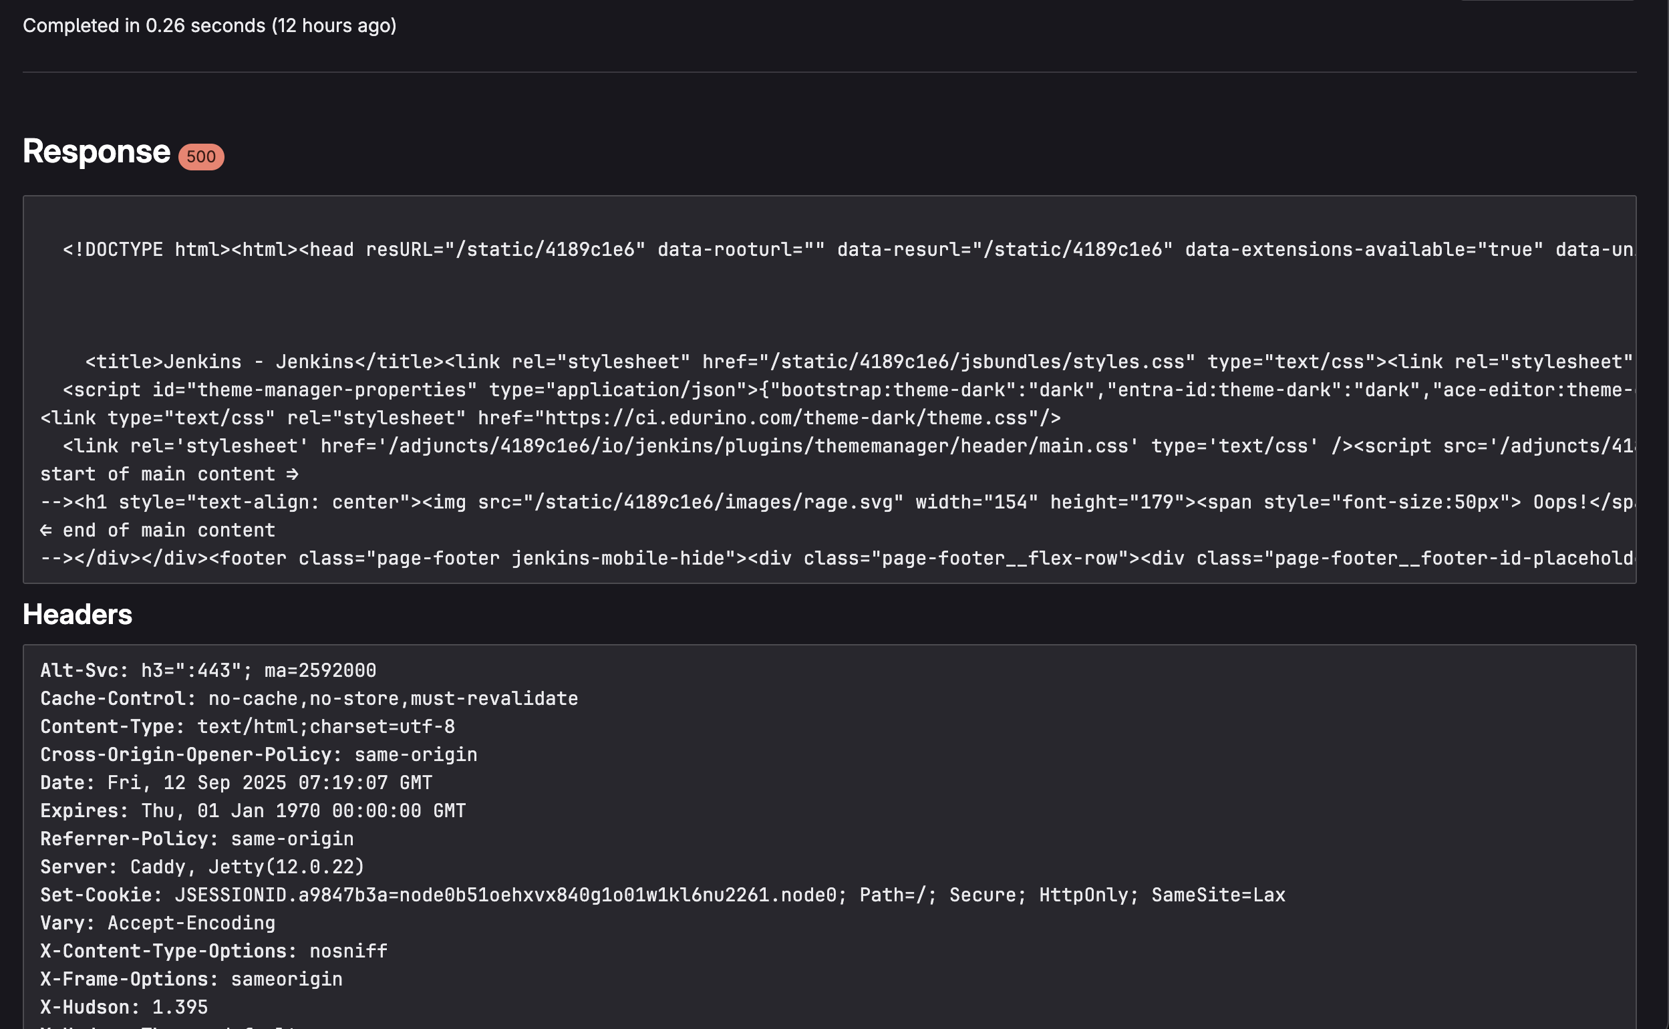Select the Headers heading
The width and height of the screenshot is (1669, 1029).
pyautogui.click(x=78, y=615)
